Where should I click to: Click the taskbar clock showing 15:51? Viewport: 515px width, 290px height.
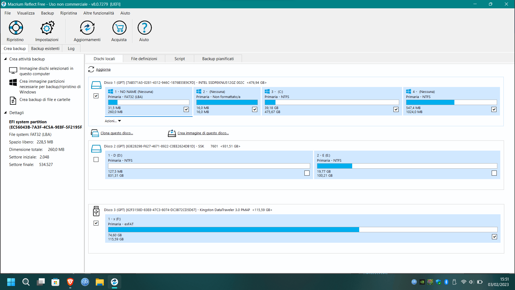pyautogui.click(x=498, y=282)
